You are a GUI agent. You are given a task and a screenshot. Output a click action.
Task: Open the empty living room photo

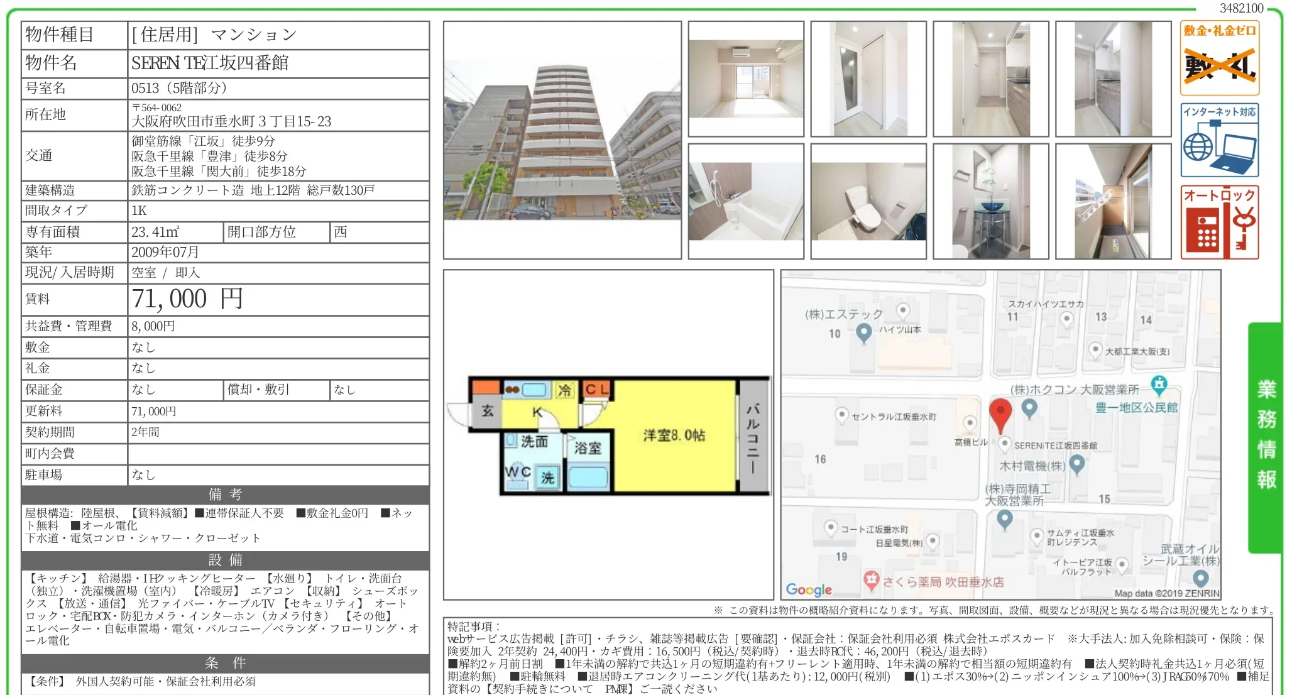coord(746,79)
